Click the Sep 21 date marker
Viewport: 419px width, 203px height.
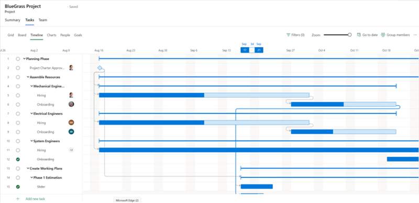(x=259, y=50)
